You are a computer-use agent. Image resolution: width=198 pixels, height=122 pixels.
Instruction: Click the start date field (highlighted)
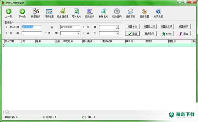click(x=32, y=27)
